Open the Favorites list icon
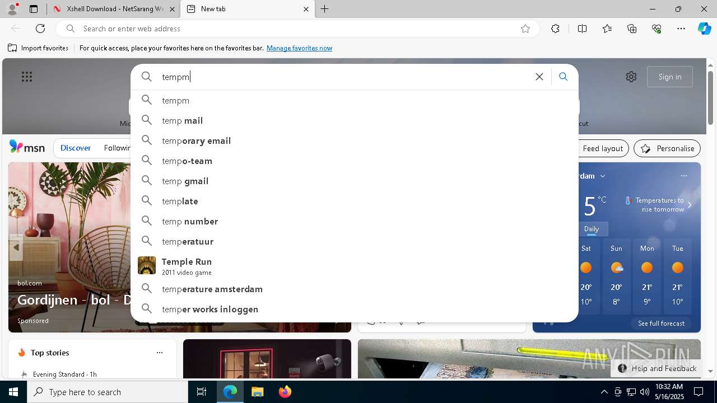This screenshot has width=717, height=403. click(x=607, y=29)
